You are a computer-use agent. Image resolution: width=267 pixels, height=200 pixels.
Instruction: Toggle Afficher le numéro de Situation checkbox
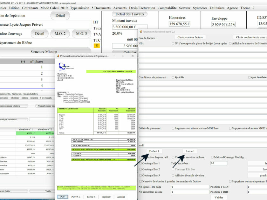tap(230, 43)
